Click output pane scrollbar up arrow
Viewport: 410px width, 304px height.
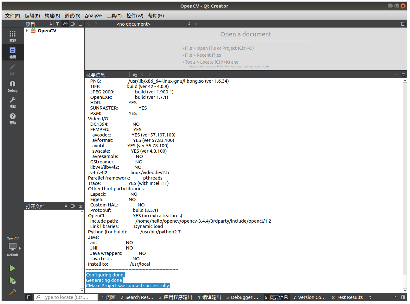(x=405, y=80)
